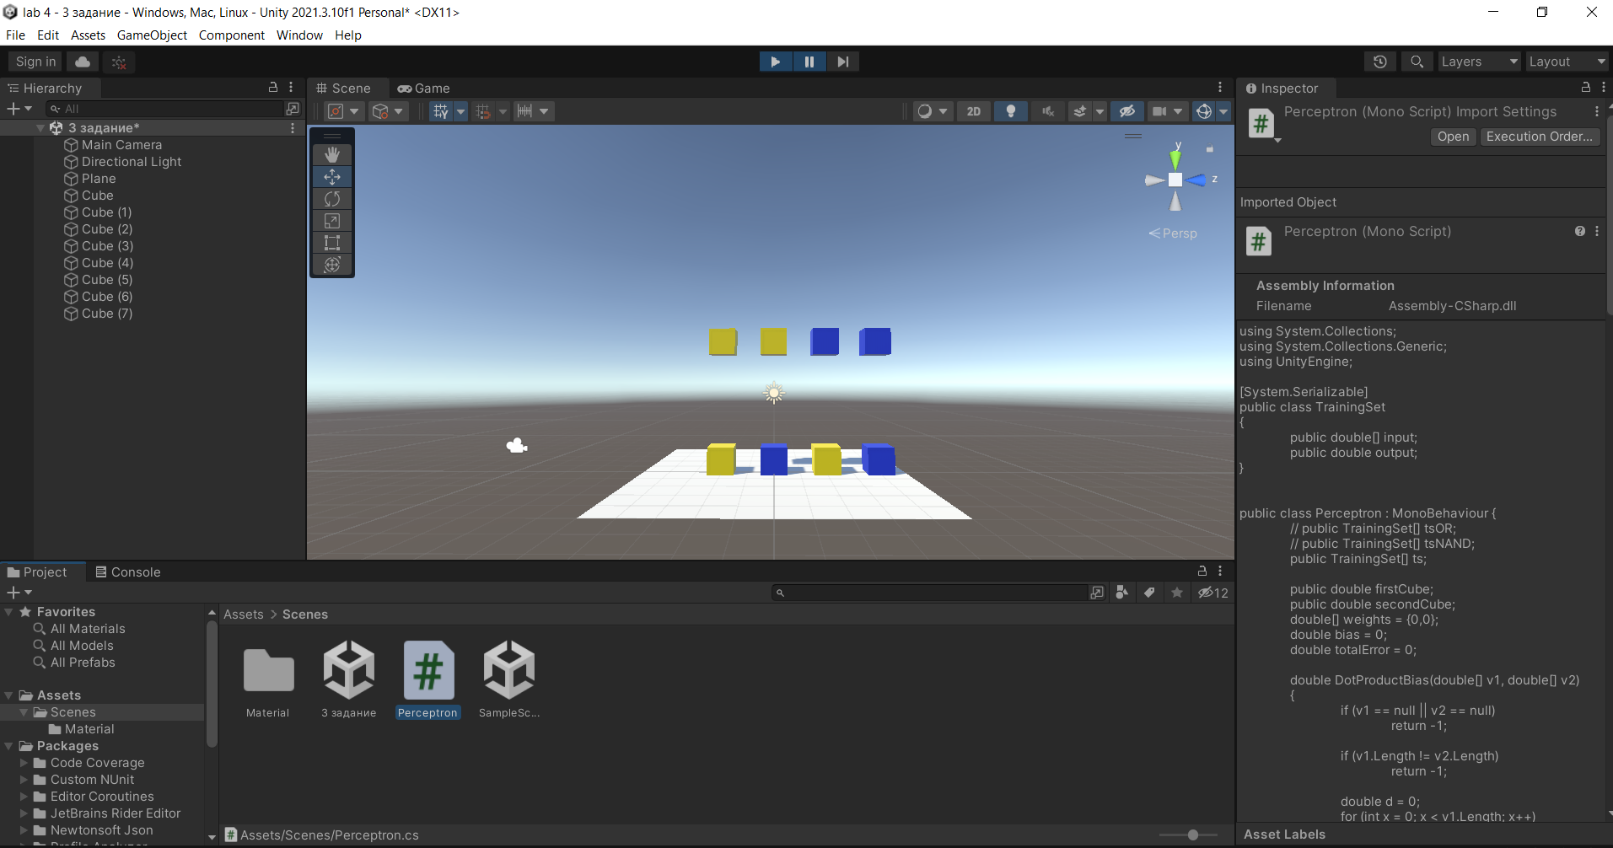Mute scene audio using the speaker icon
The image size is (1613, 848).
tap(1047, 110)
